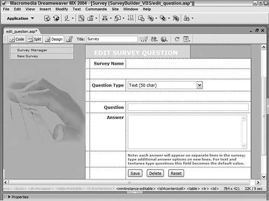Click the horizontal scrollbar left arrow
This screenshot has height=201, width=269.
pos(6,182)
